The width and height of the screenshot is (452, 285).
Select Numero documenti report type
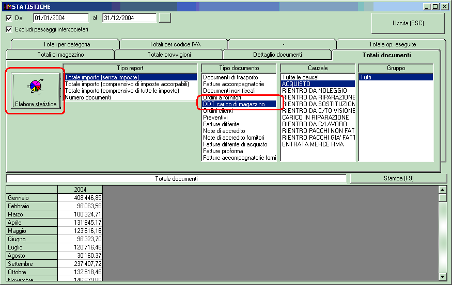130,97
